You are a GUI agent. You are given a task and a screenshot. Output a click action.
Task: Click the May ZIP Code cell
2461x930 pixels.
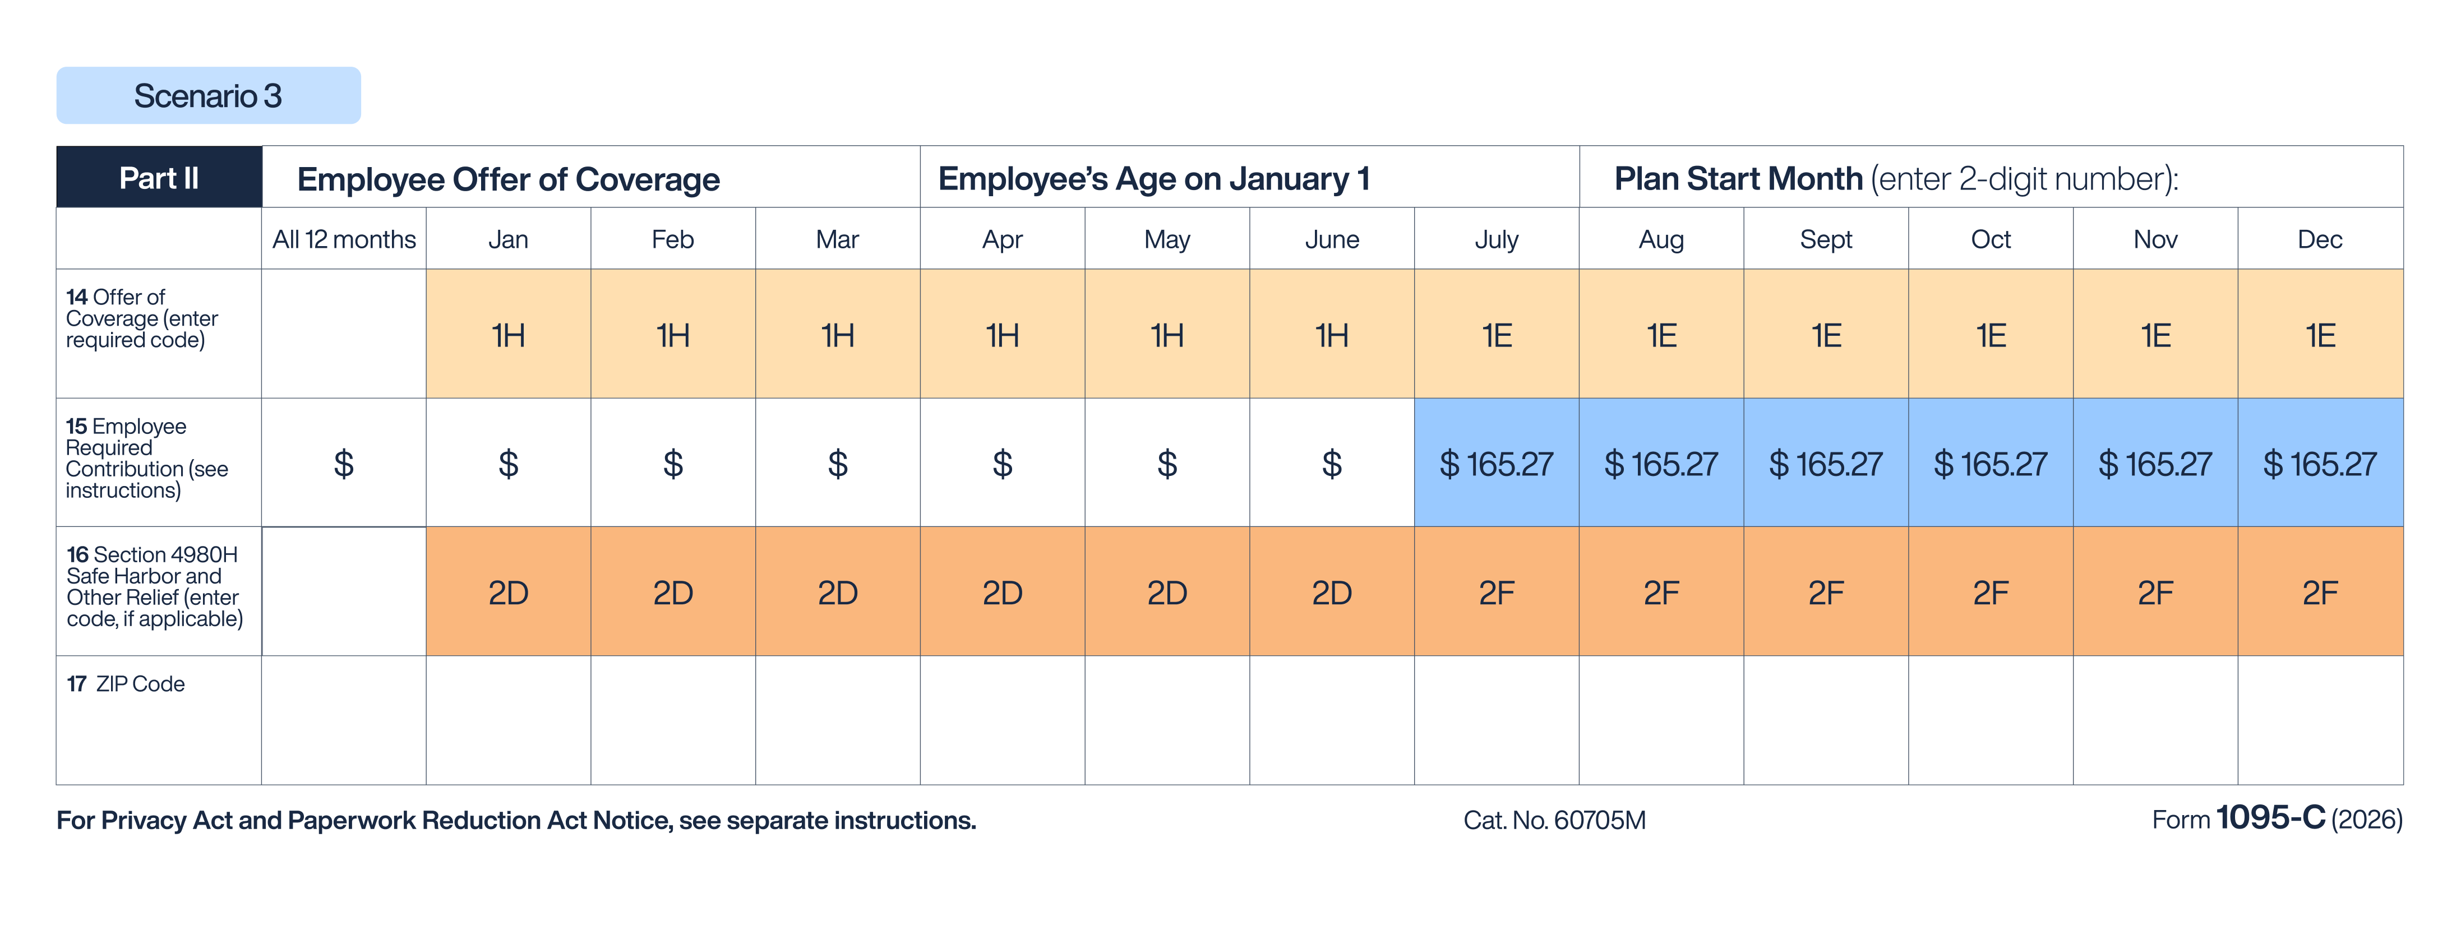pyautogui.click(x=1166, y=720)
